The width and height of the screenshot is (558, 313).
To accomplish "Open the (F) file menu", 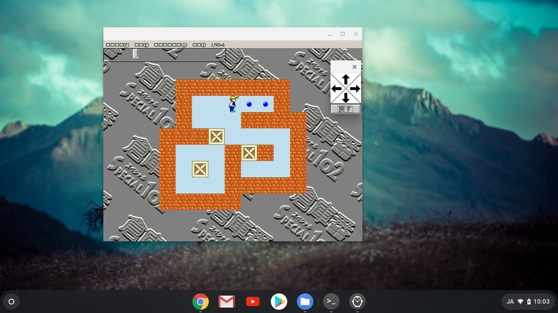I will click(118, 45).
